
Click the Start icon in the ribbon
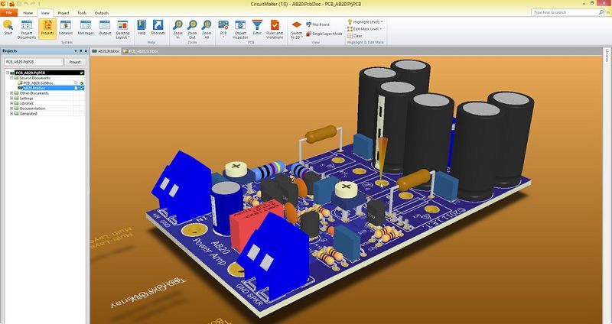[x=8, y=28]
